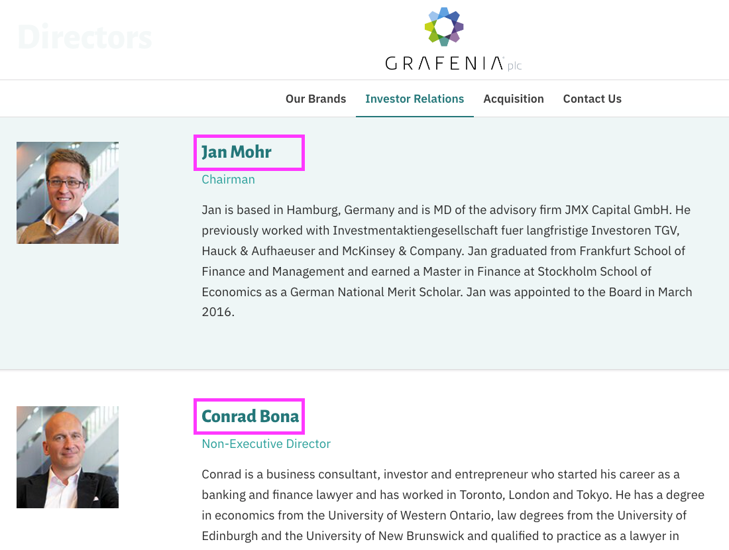Click the small plc text beside logo
Image resolution: width=729 pixels, height=550 pixels.
click(515, 66)
